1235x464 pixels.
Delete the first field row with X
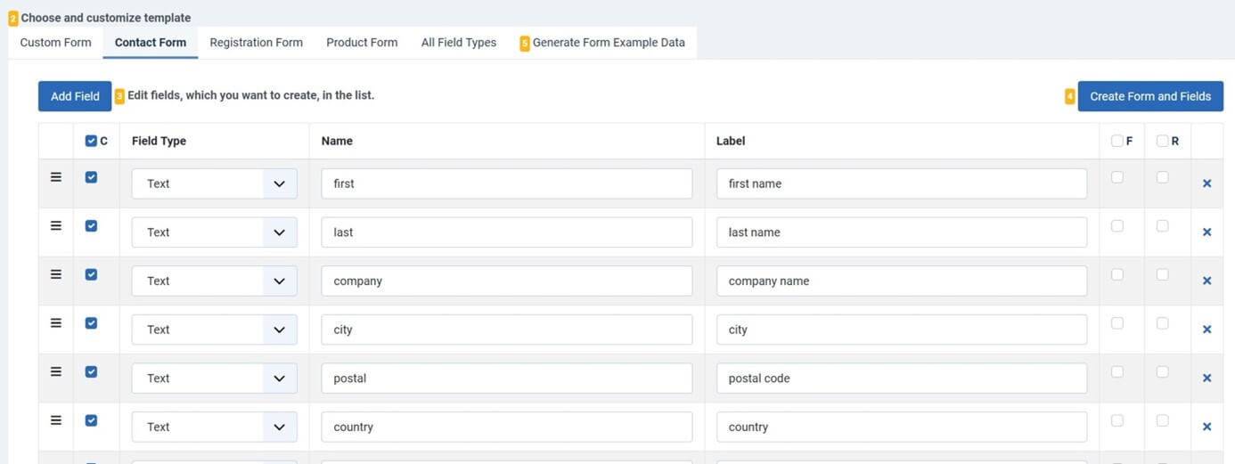pos(1206,183)
